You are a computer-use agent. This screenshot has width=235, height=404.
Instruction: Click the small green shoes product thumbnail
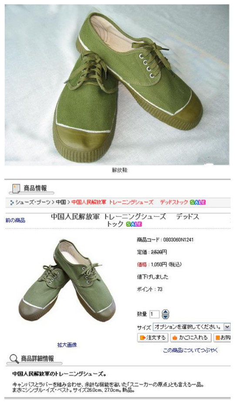(67, 280)
